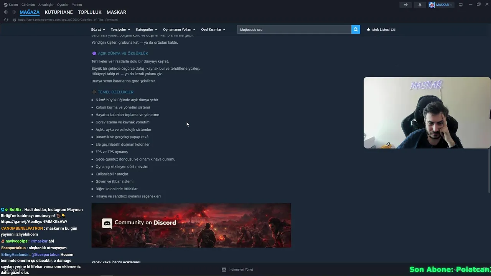Click 'FPS ve TPS oynanış' item
The image size is (491, 276).
click(x=112, y=152)
